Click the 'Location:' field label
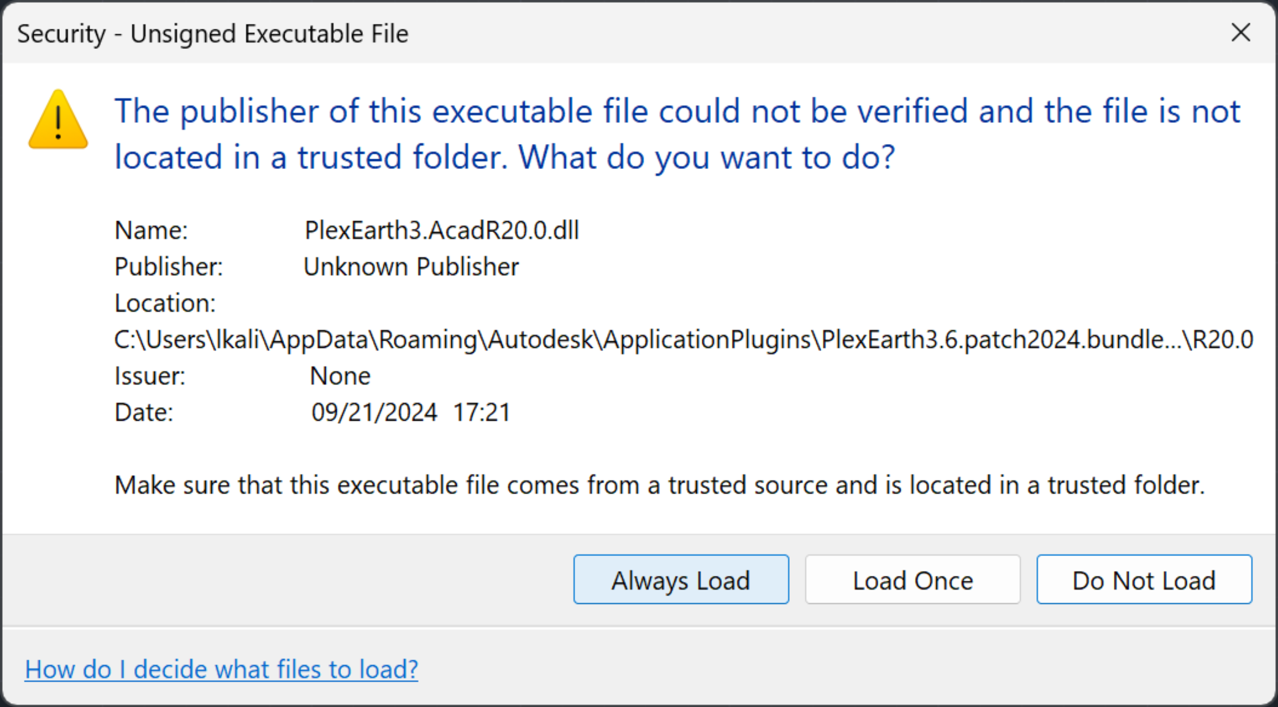 tap(165, 303)
